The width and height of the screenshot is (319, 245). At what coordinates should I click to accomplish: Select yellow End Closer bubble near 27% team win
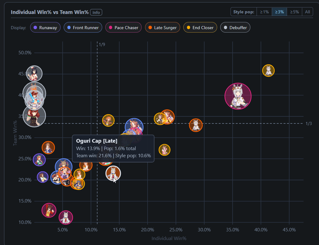[164, 150]
